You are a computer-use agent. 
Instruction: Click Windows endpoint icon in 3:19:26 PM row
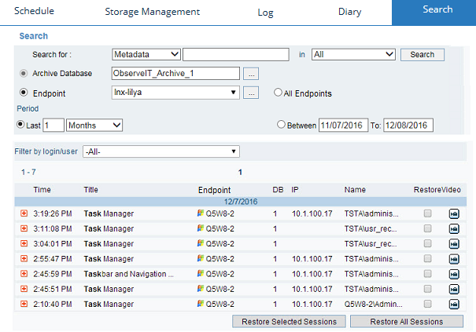coord(201,213)
